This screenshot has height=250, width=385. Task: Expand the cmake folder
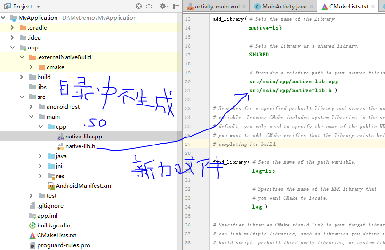31,67
